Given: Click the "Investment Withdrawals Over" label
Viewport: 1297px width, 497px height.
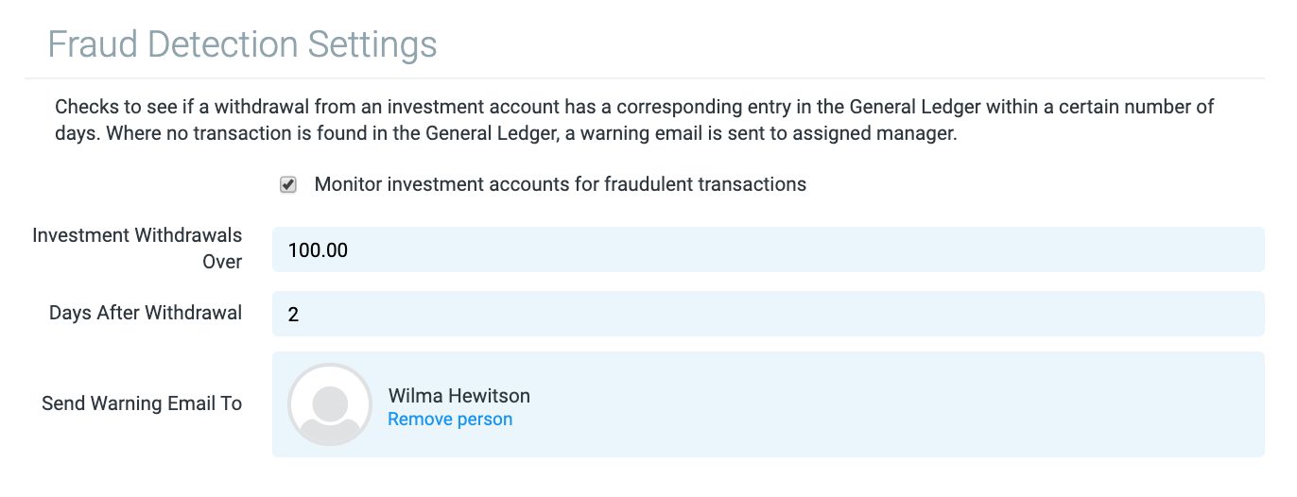Looking at the screenshot, I should (137, 248).
